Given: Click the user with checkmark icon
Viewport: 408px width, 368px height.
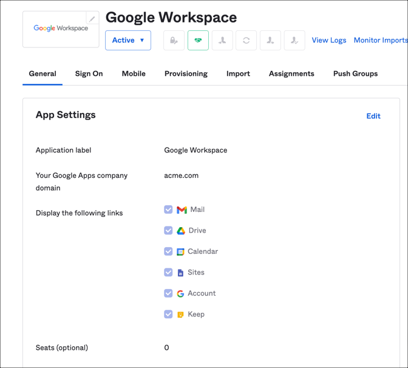Looking at the screenshot, I should [x=294, y=41].
